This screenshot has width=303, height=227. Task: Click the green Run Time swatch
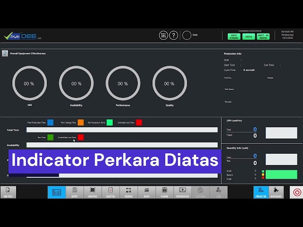51,137
